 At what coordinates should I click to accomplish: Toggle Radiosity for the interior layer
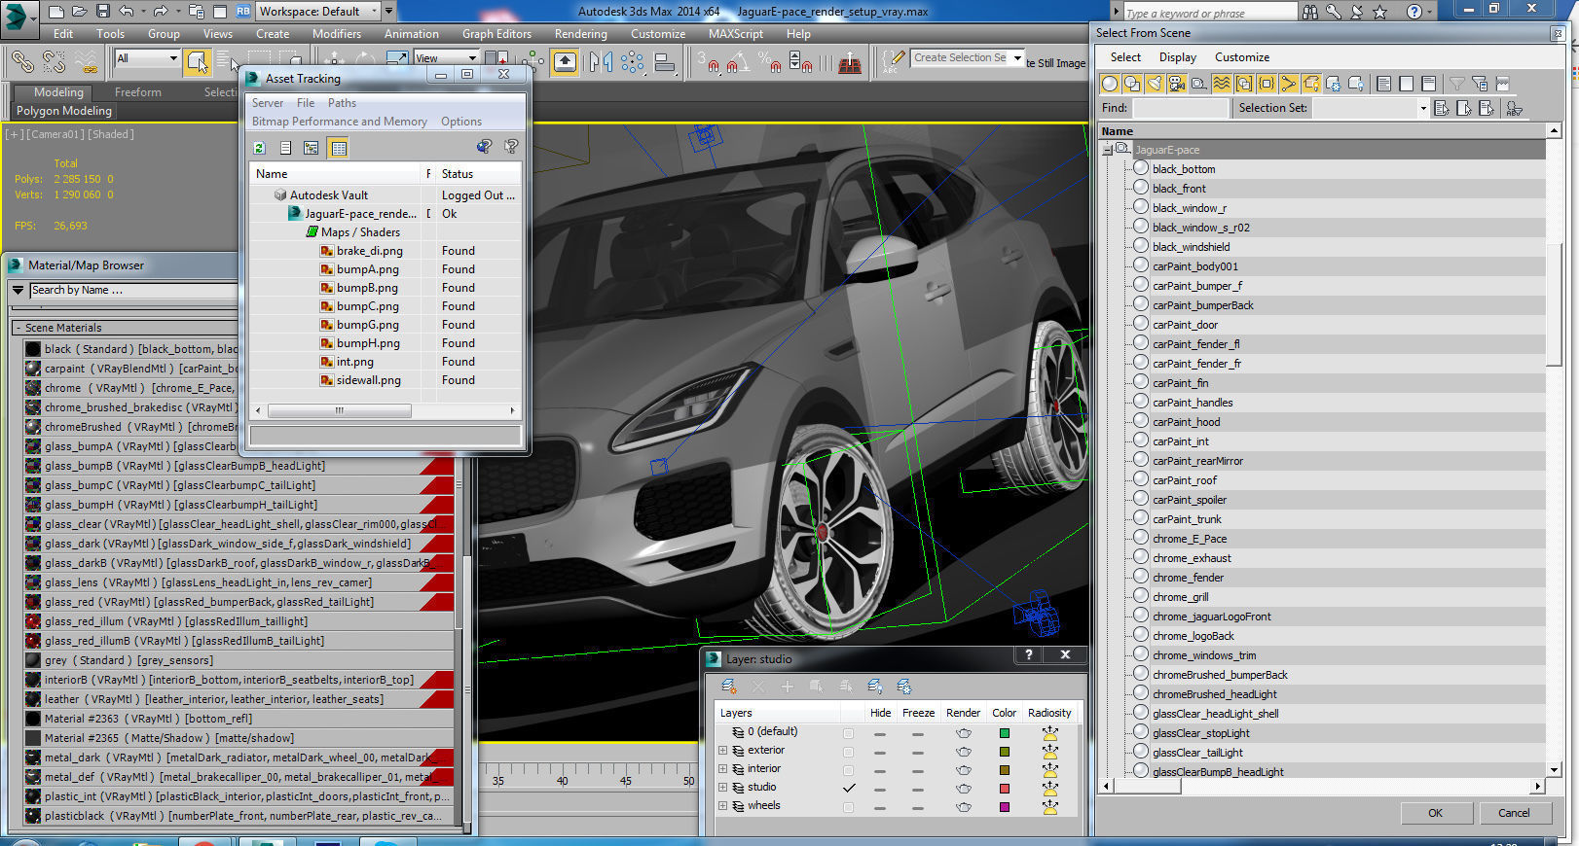pos(1049,770)
